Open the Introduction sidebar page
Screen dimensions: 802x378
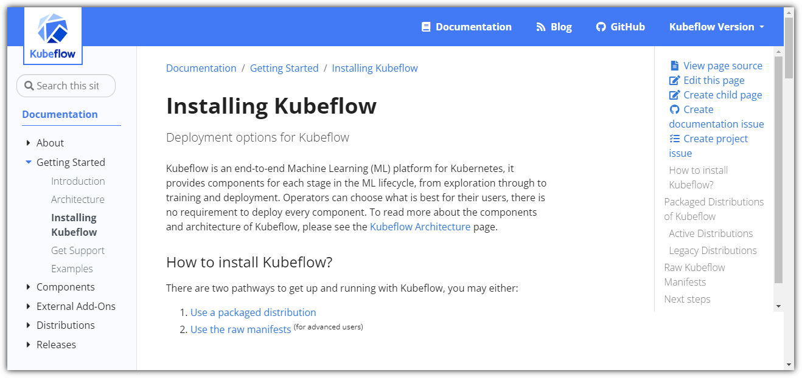[x=78, y=181]
